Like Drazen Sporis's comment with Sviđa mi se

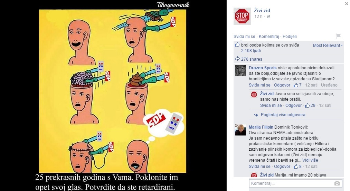tap(259, 85)
